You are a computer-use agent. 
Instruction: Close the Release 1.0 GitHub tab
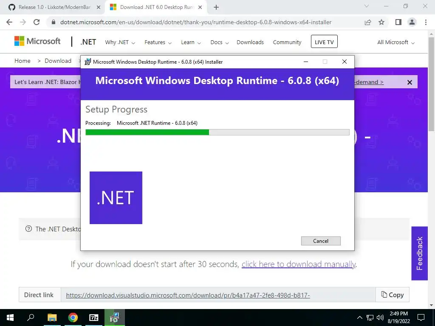point(99,8)
